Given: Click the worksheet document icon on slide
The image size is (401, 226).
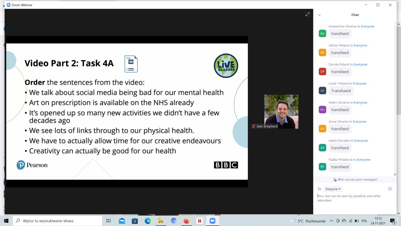Looking at the screenshot, I should (x=131, y=64).
